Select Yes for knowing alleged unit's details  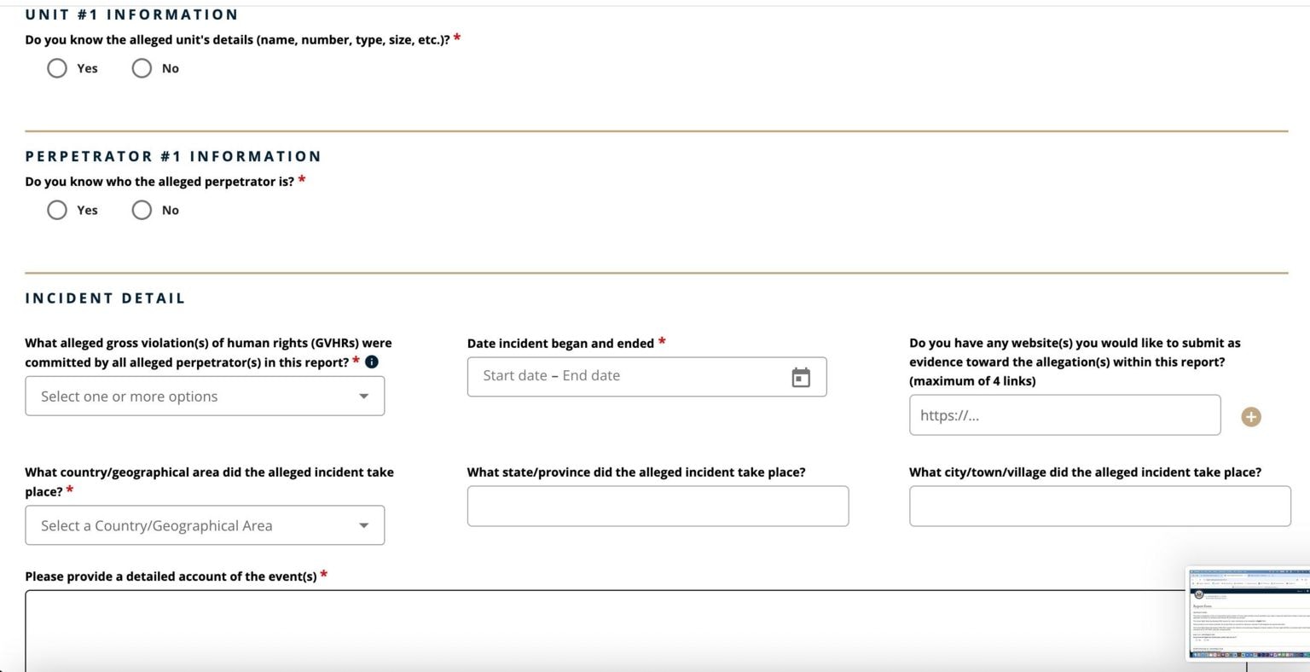[57, 68]
